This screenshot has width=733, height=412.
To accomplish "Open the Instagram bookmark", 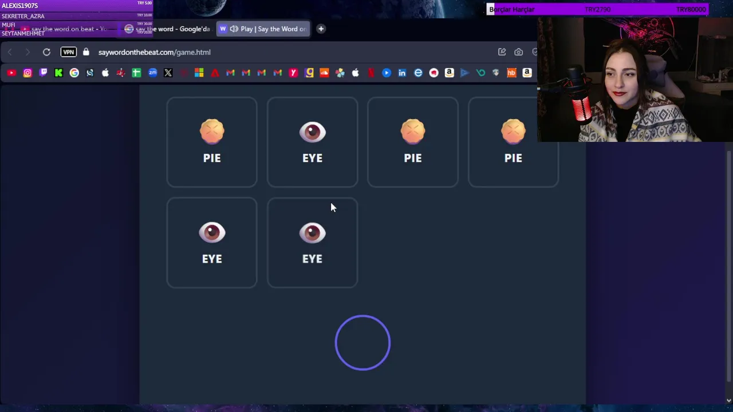I will (x=27, y=73).
